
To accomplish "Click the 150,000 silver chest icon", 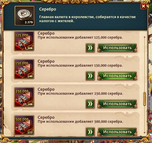I will 24,69.
